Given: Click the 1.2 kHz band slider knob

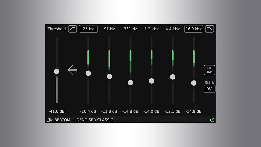Looking at the screenshot, I should (x=151, y=81).
